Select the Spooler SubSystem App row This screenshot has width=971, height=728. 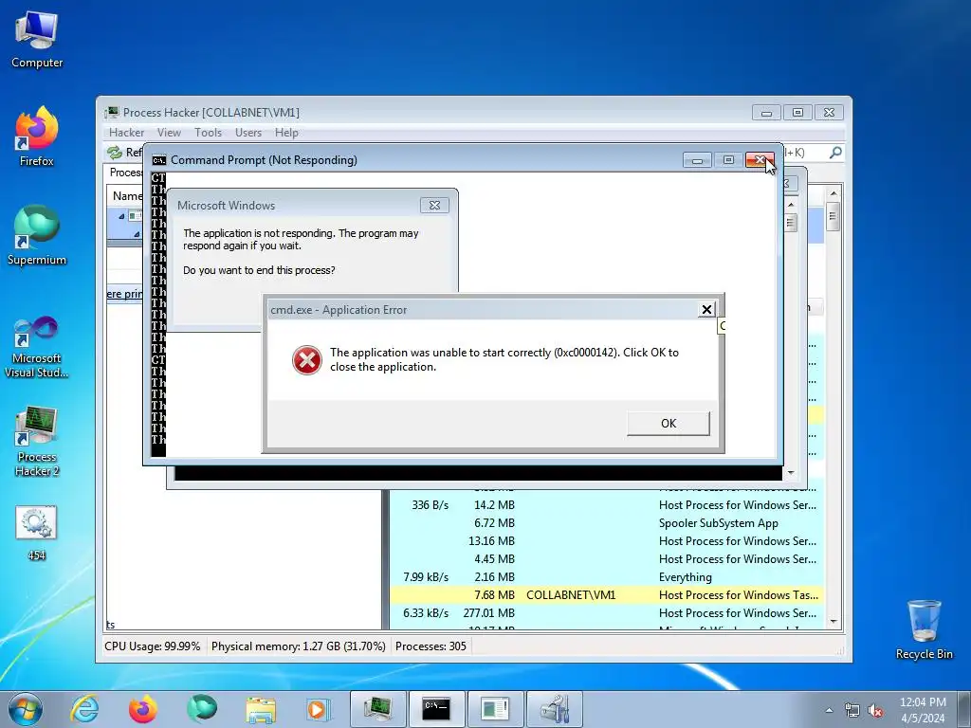[x=607, y=523]
